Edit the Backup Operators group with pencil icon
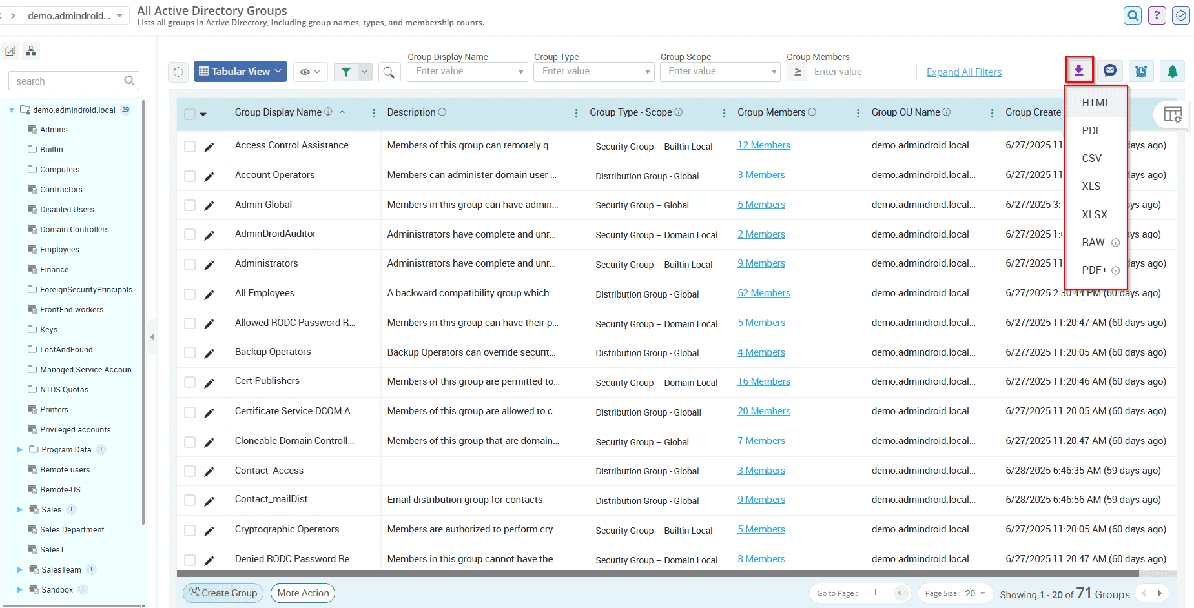 208,352
